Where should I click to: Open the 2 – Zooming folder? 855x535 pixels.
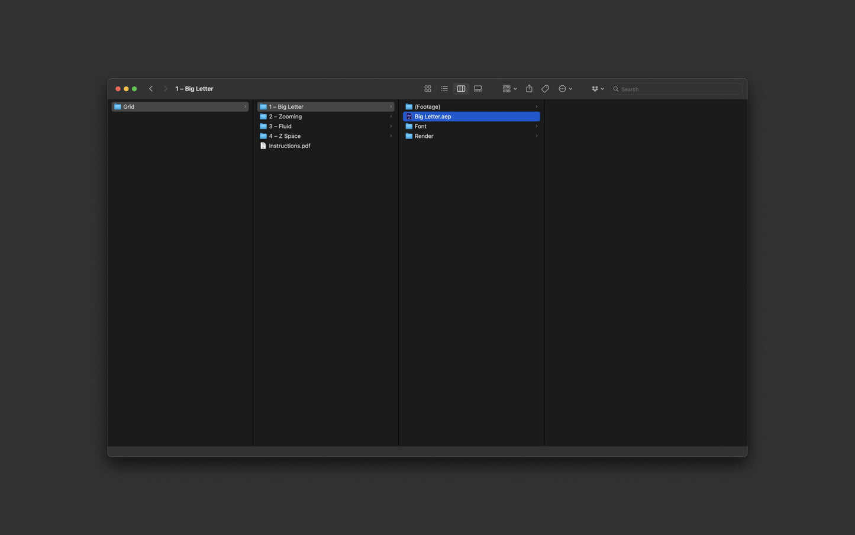pyautogui.click(x=325, y=117)
